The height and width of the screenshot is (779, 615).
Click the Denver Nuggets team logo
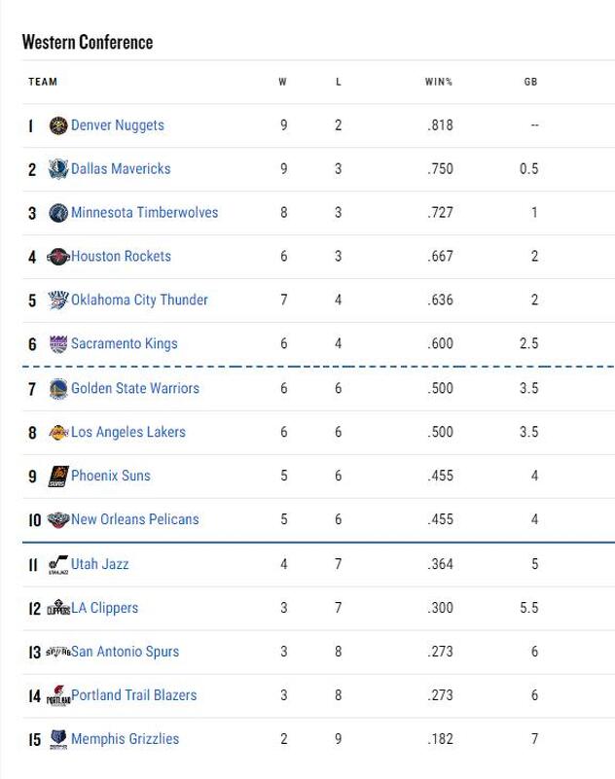pos(58,125)
